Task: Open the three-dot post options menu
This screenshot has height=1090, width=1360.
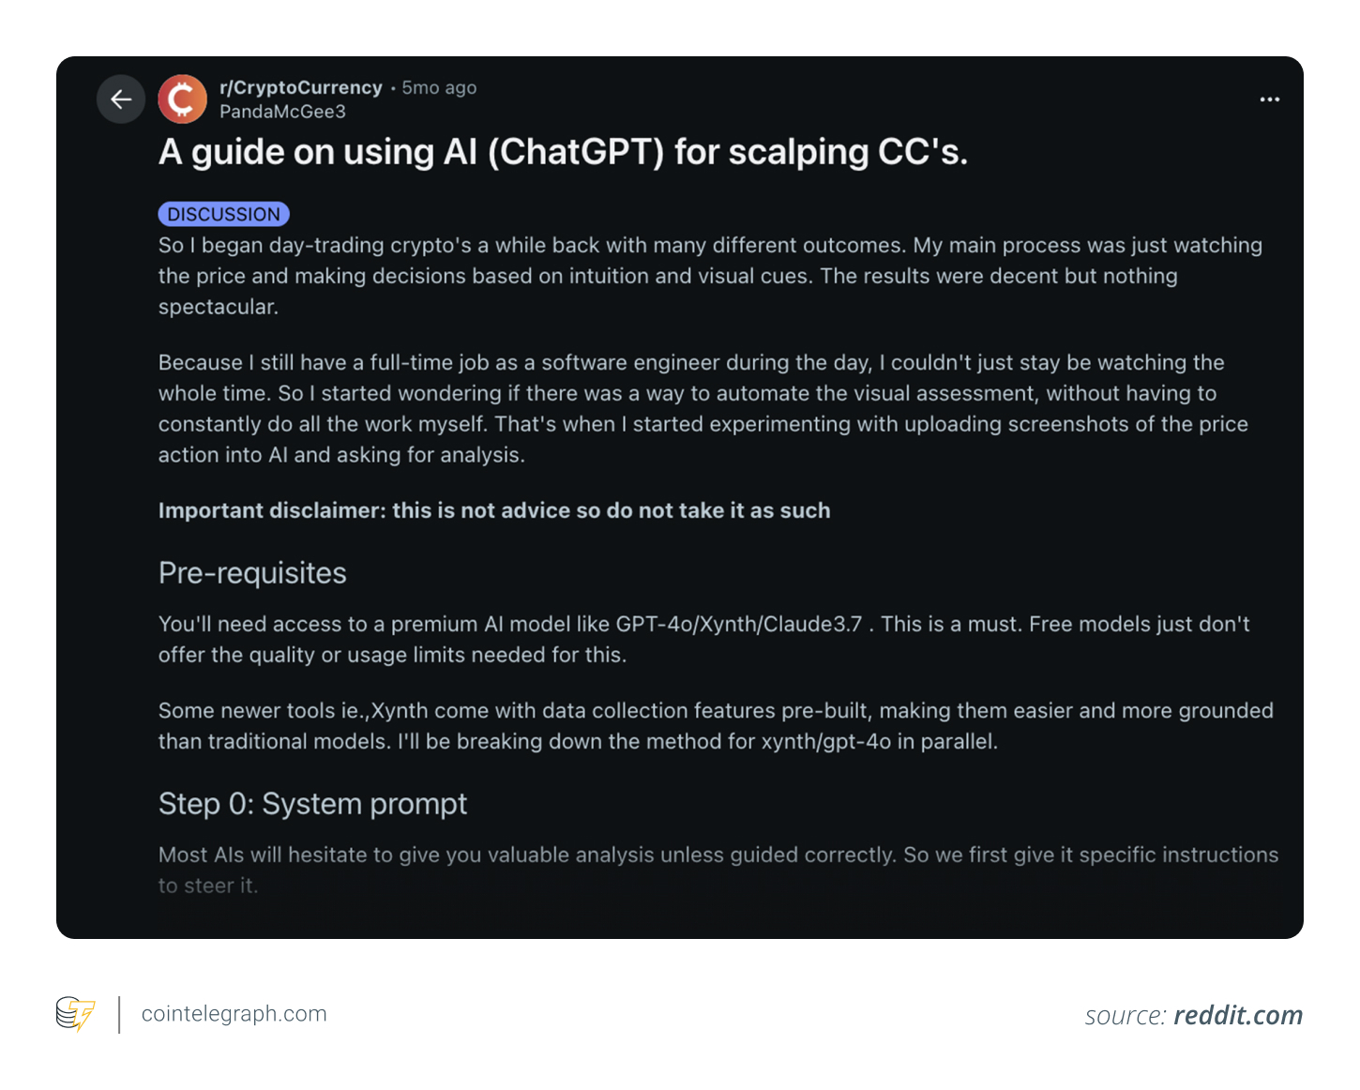Action: click(x=1270, y=99)
